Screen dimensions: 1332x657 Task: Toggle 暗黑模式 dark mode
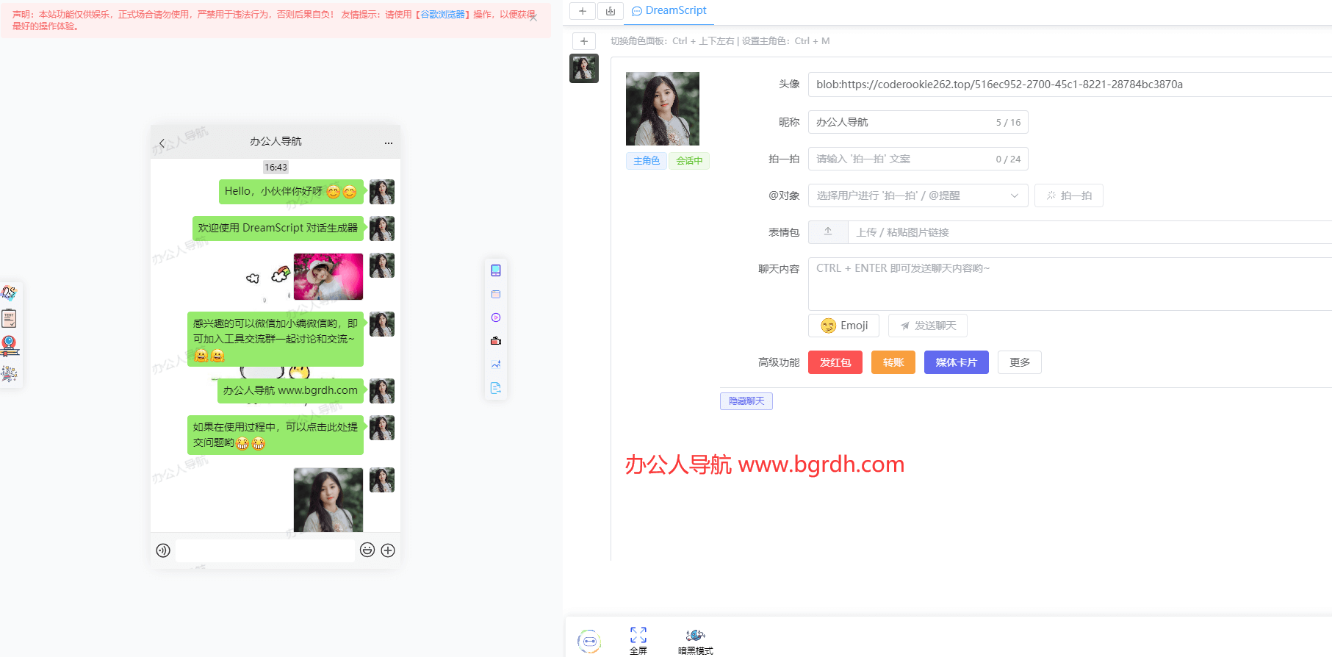pyautogui.click(x=695, y=641)
